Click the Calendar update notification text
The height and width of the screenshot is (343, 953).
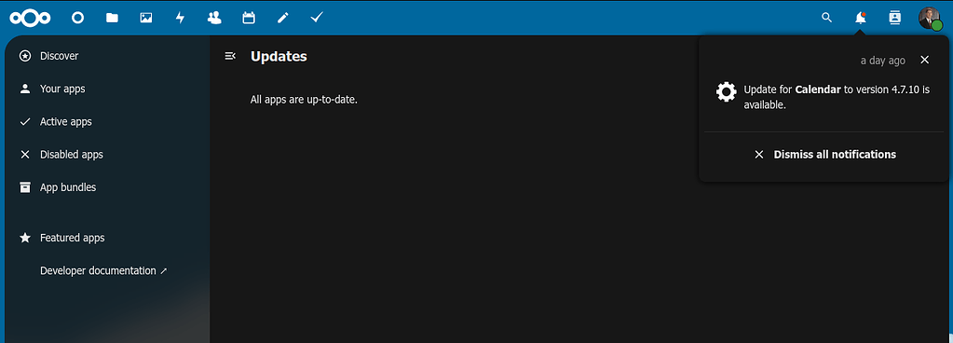tap(837, 97)
